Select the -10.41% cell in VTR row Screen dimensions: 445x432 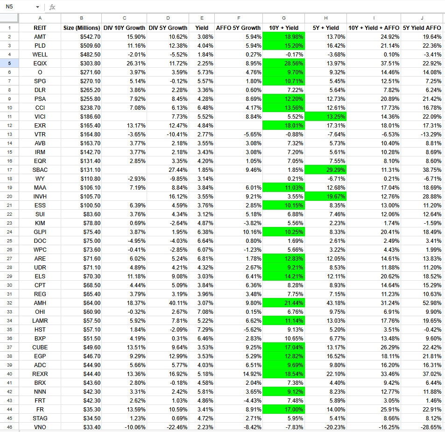[x=168, y=134]
